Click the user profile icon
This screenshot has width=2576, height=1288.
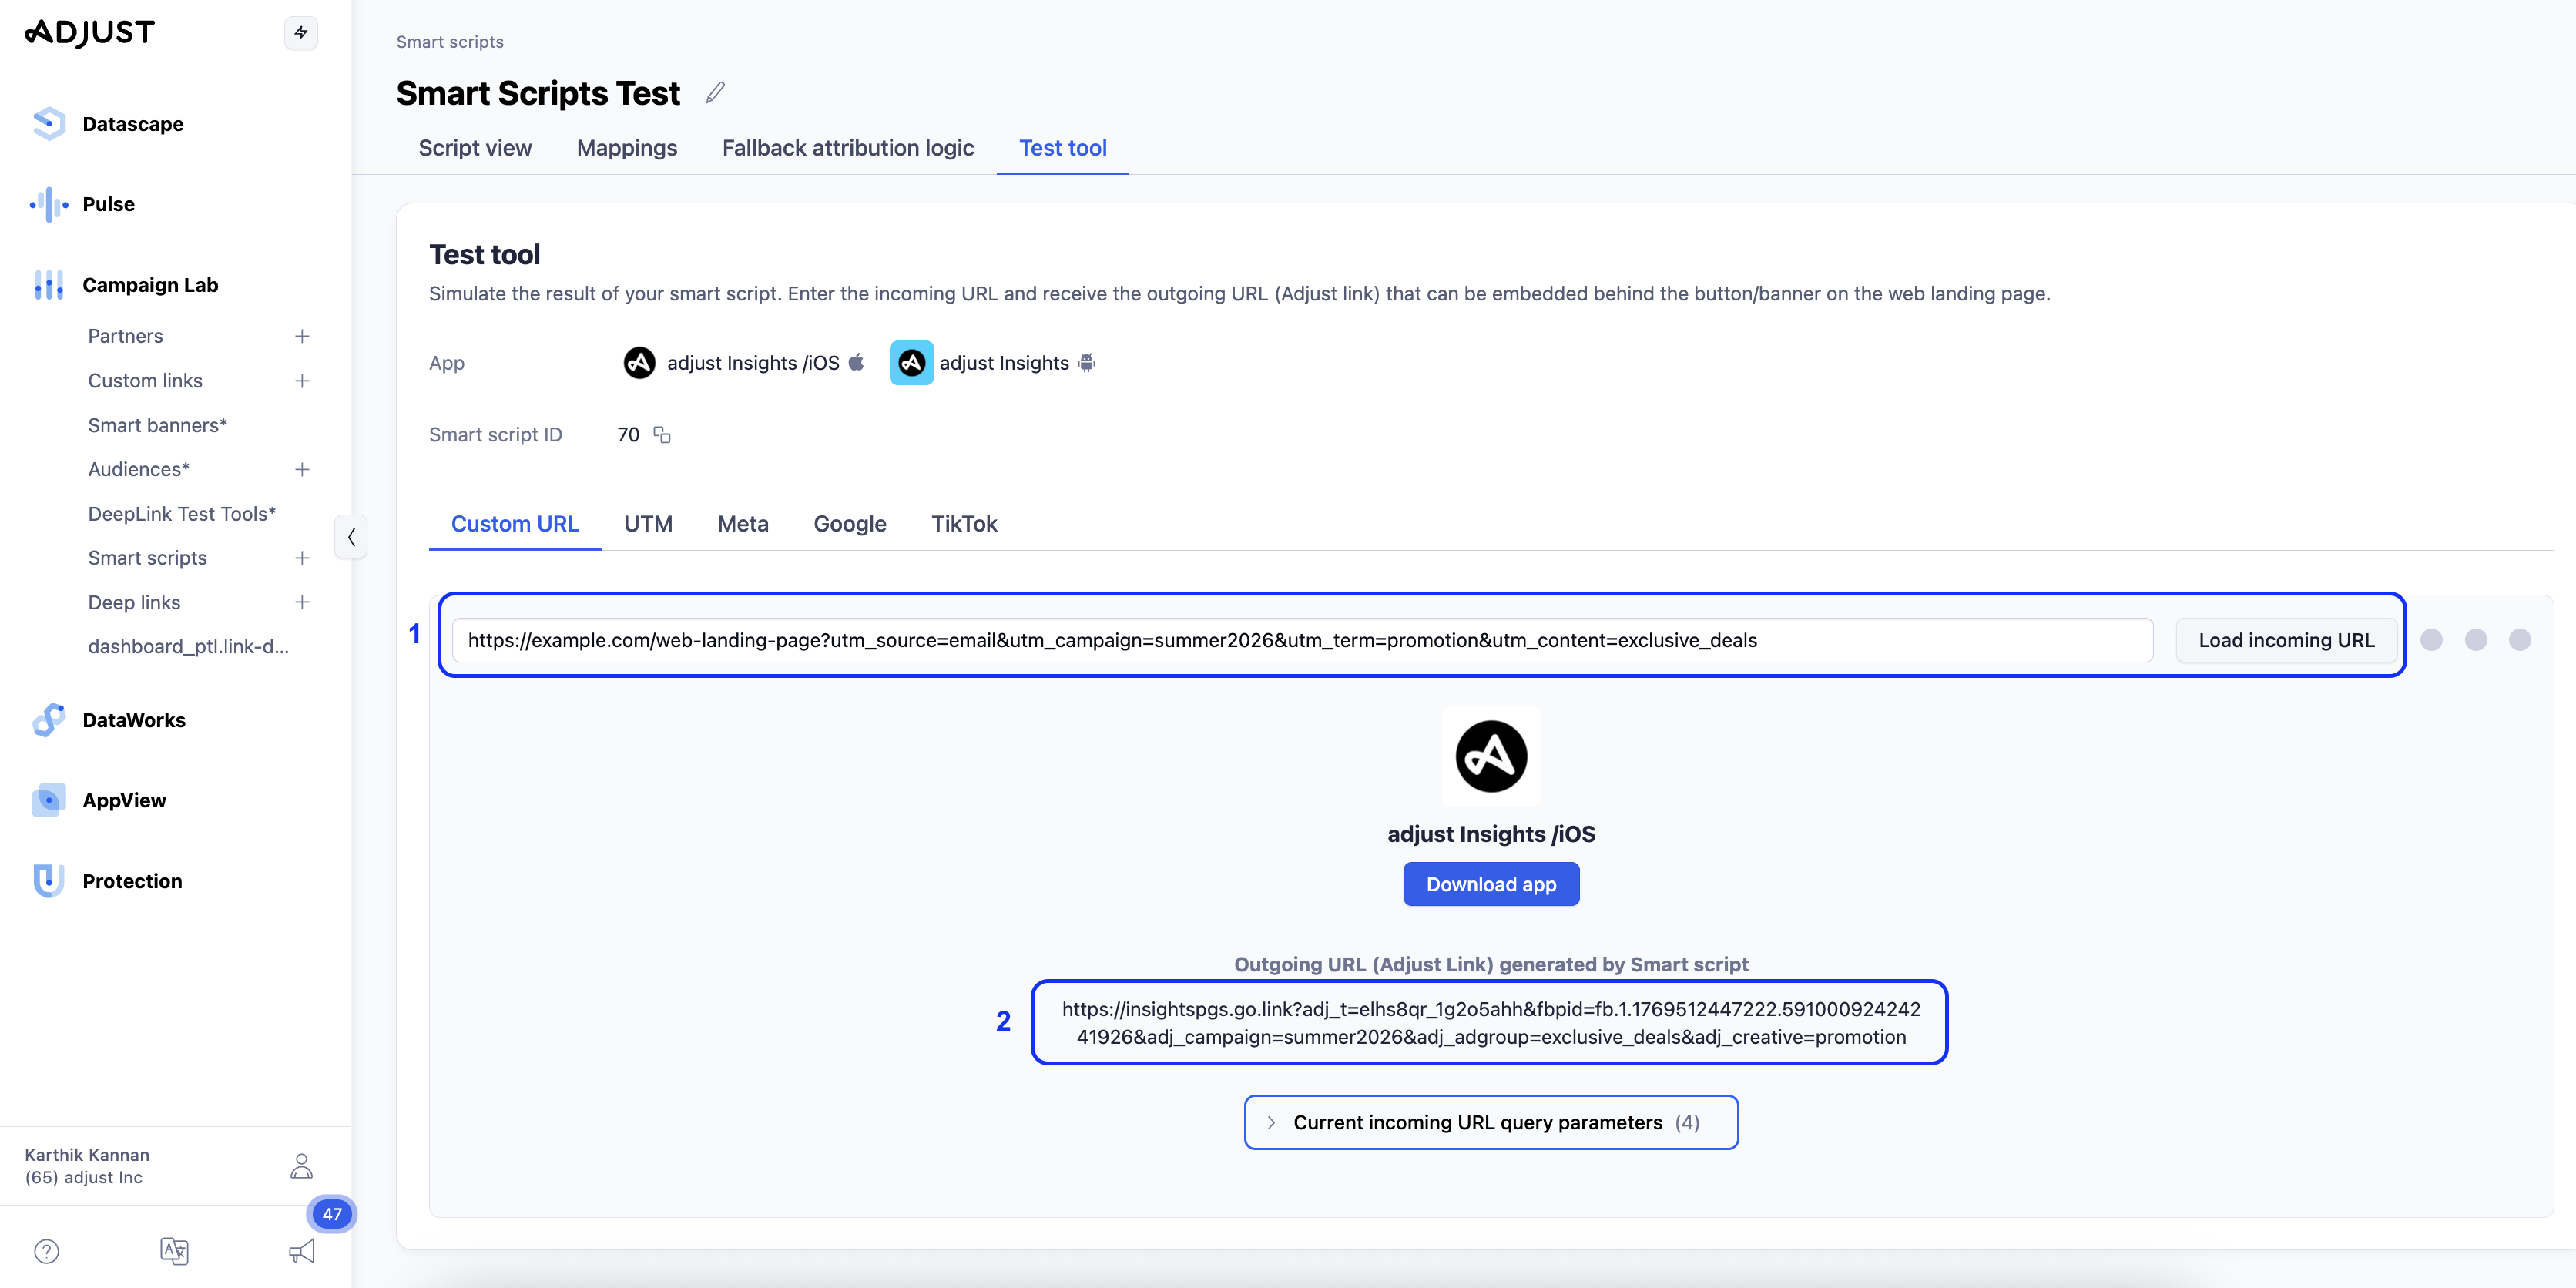[x=301, y=1166]
